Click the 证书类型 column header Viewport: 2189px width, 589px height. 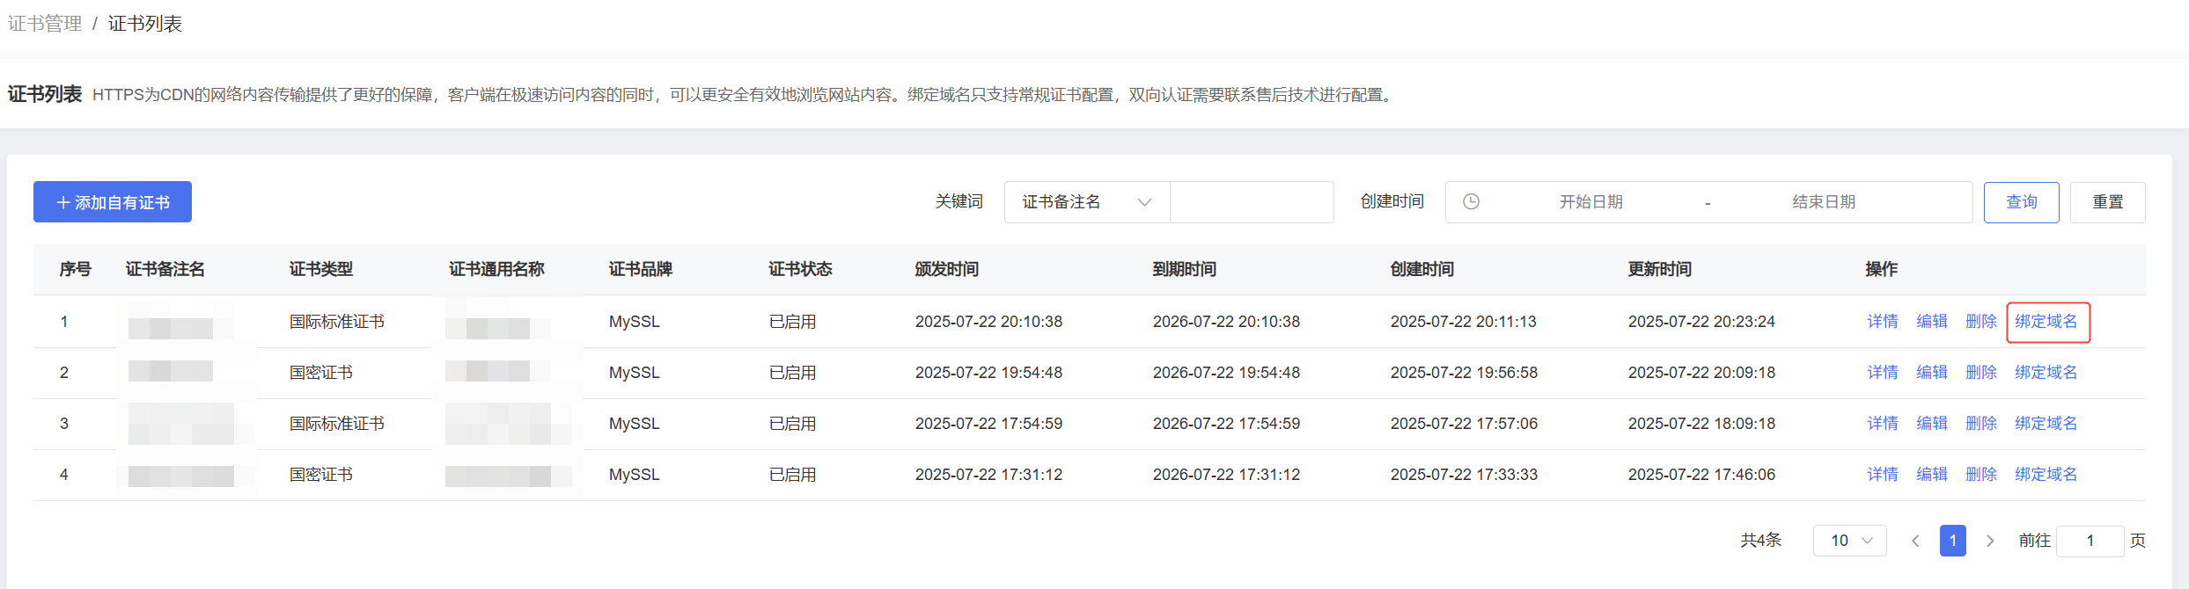pos(321,269)
